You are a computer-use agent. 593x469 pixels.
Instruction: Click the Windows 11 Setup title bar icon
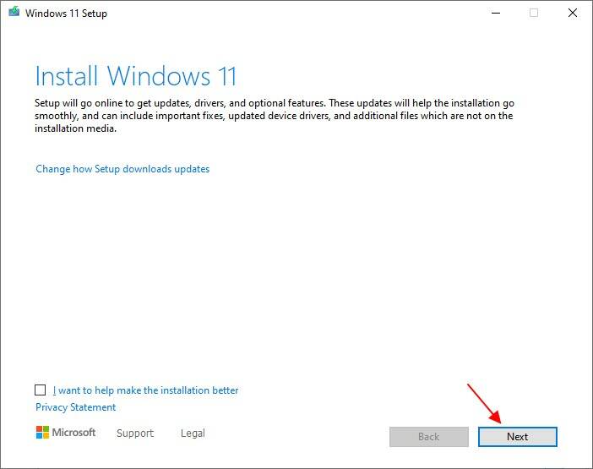14,12
